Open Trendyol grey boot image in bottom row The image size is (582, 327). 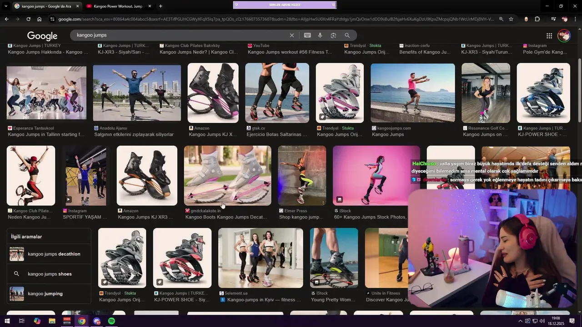122,258
